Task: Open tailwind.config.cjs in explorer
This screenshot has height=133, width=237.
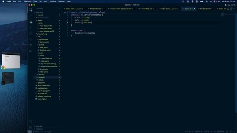Action: click(x=48, y=96)
